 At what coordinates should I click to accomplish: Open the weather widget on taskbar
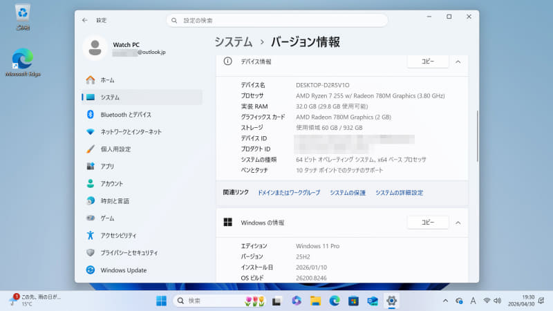(x=35, y=300)
